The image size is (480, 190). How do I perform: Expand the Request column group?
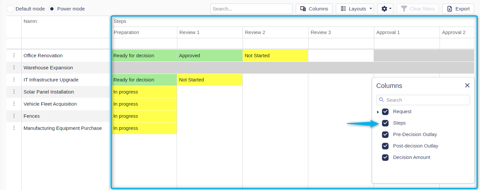378,112
